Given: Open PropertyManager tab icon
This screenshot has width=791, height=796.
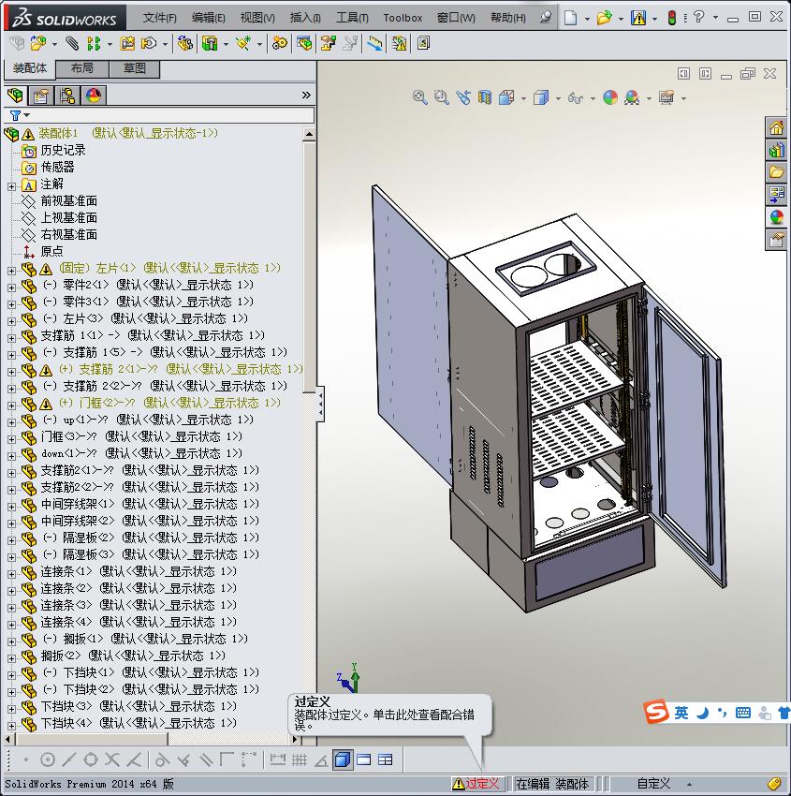Looking at the screenshot, I should click(x=41, y=95).
